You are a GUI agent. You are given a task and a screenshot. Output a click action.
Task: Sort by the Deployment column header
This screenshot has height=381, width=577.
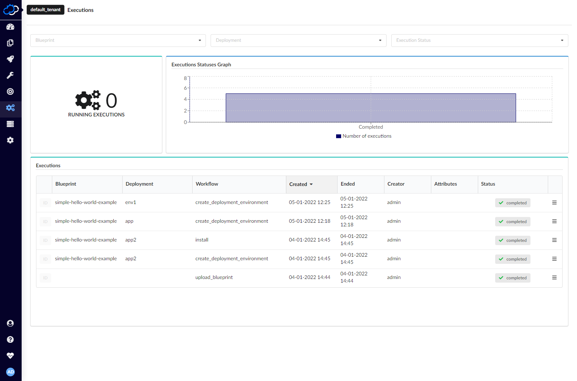click(x=157, y=184)
